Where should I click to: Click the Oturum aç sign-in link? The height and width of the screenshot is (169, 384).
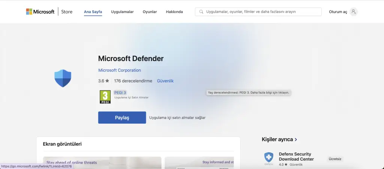pyautogui.click(x=338, y=12)
